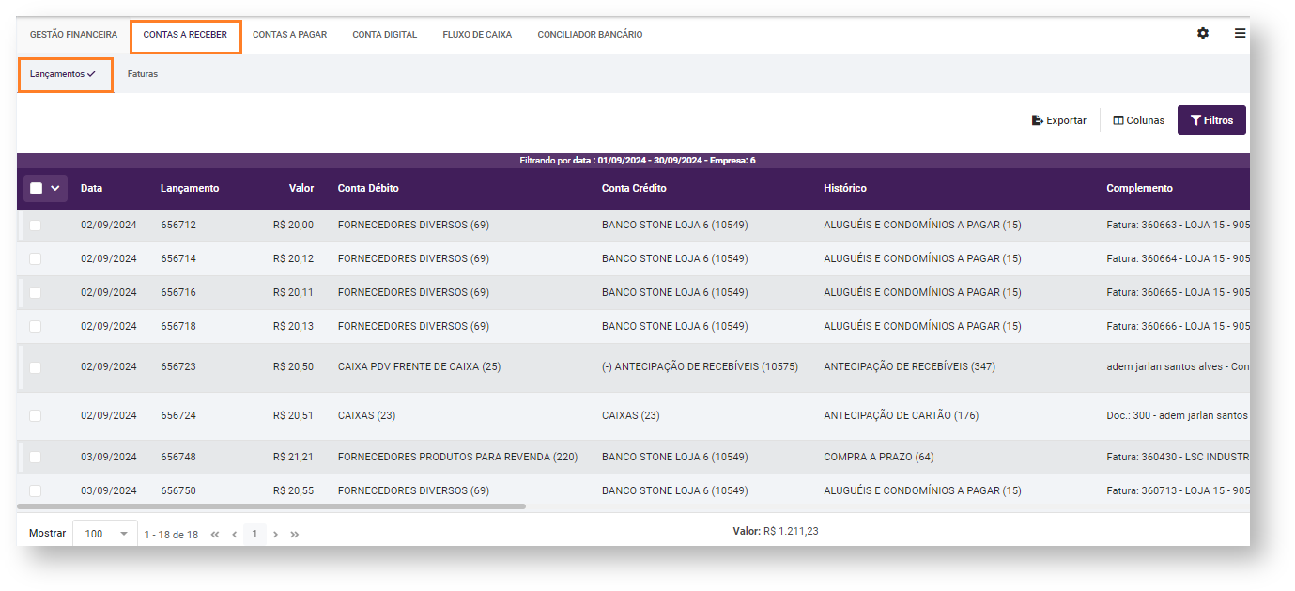Go to the next page arrow

pyautogui.click(x=275, y=534)
